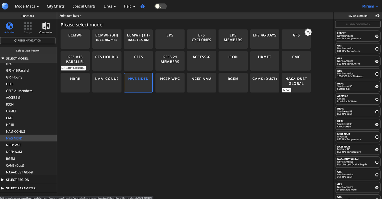Click the globe logo icon
The width and height of the screenshot is (382, 199).
(x=5, y=6)
